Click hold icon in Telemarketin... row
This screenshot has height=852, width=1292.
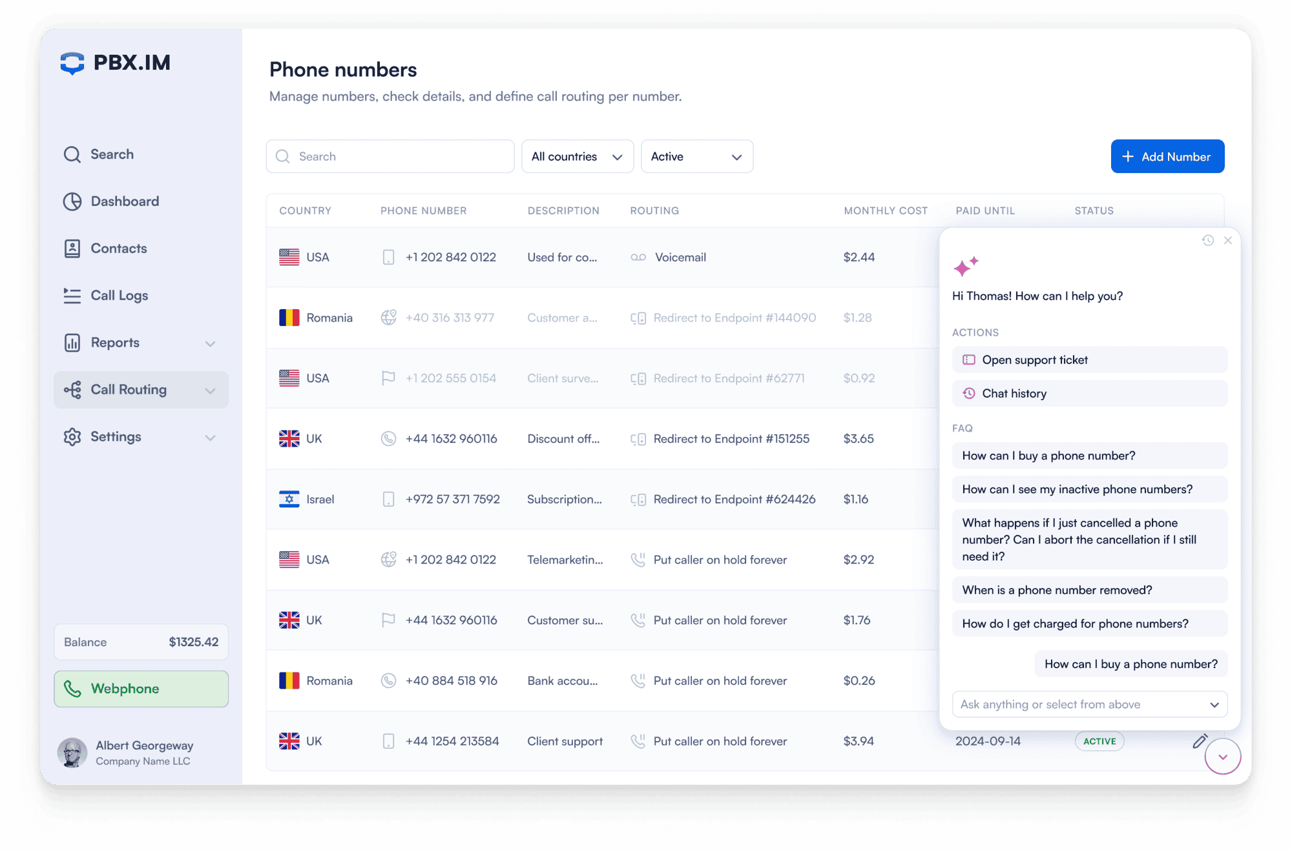pos(638,560)
